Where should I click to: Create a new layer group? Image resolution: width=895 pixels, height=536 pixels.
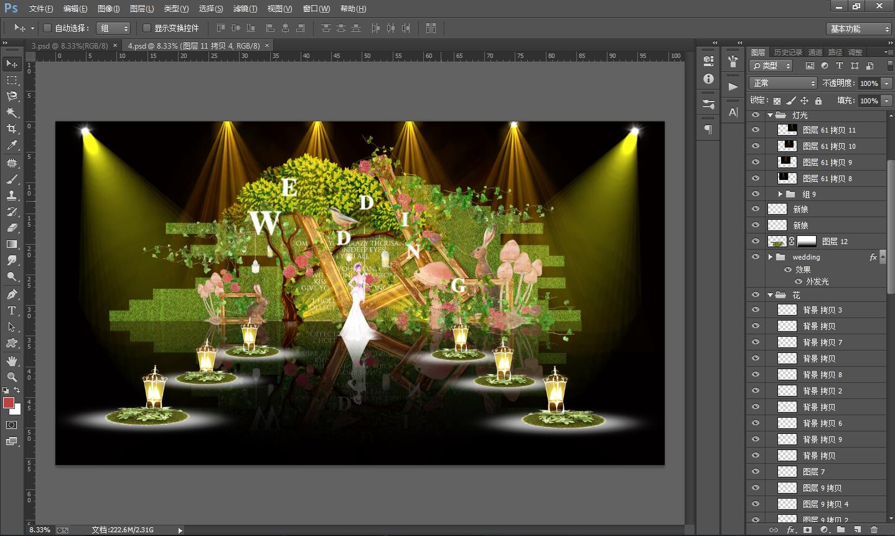[841, 530]
